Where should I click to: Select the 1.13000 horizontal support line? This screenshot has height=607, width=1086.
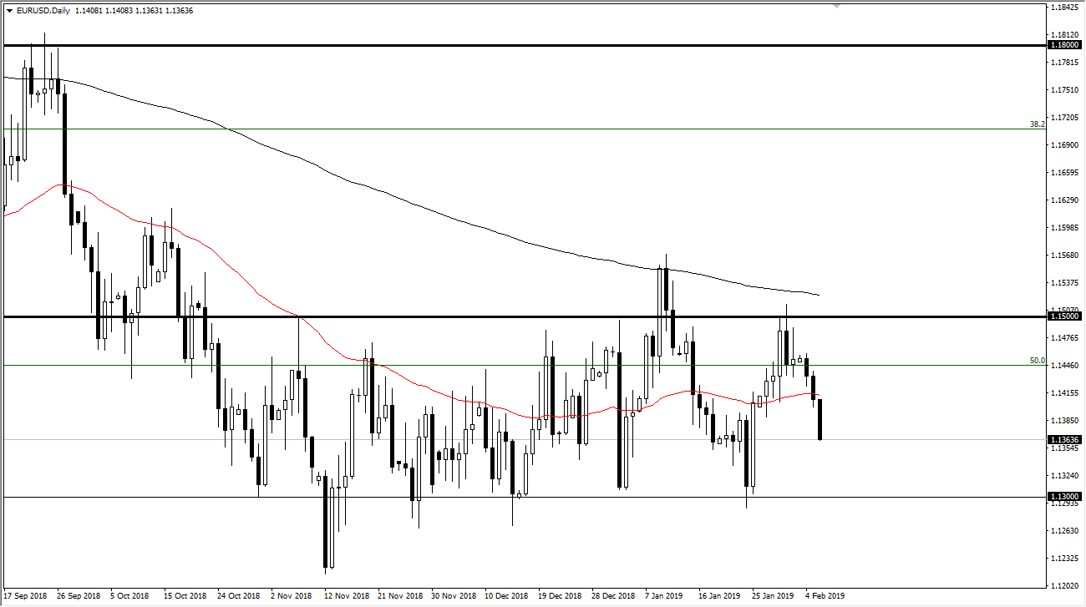coord(501,496)
